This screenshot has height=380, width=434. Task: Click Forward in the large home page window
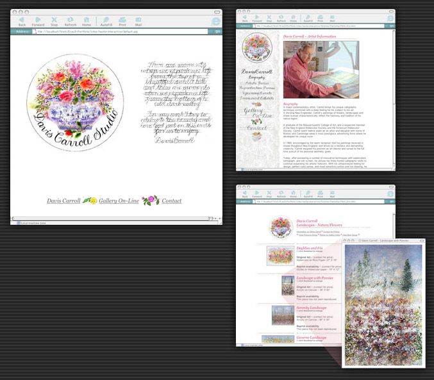coord(38,22)
